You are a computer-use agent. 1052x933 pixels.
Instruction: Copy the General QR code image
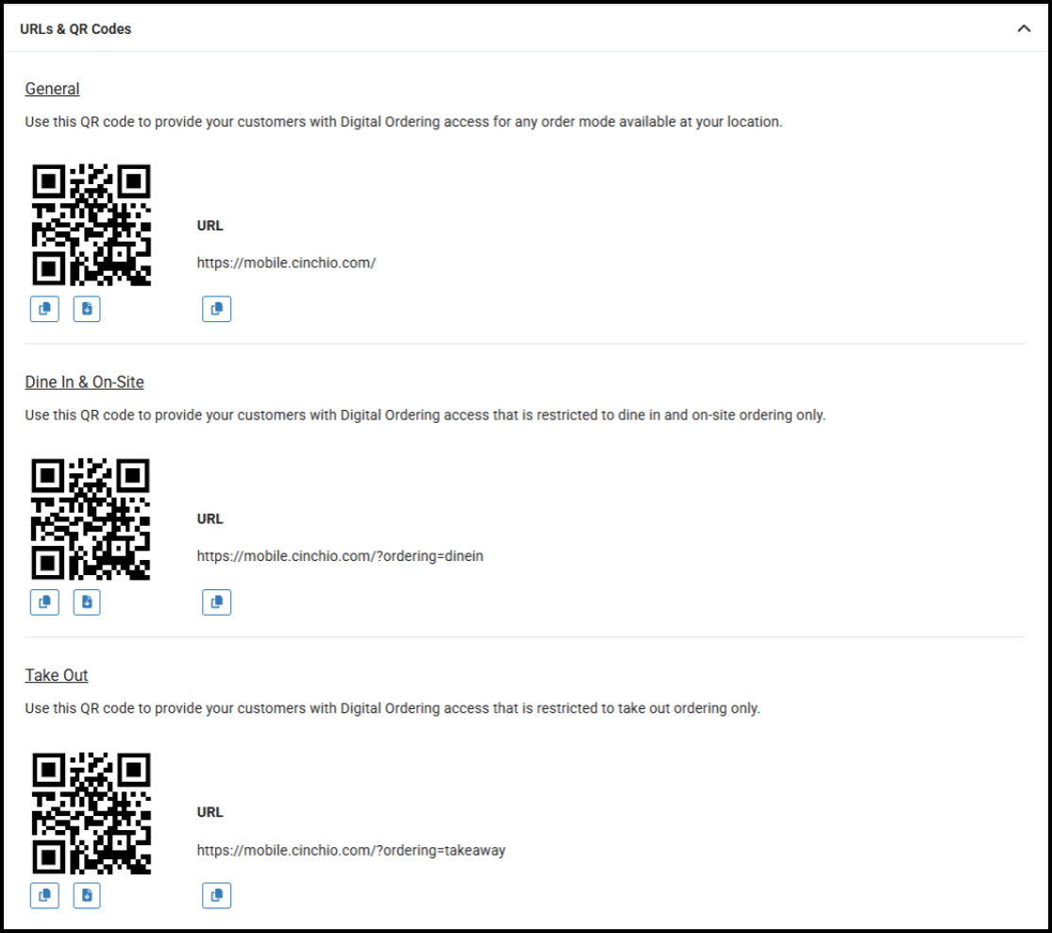point(44,309)
